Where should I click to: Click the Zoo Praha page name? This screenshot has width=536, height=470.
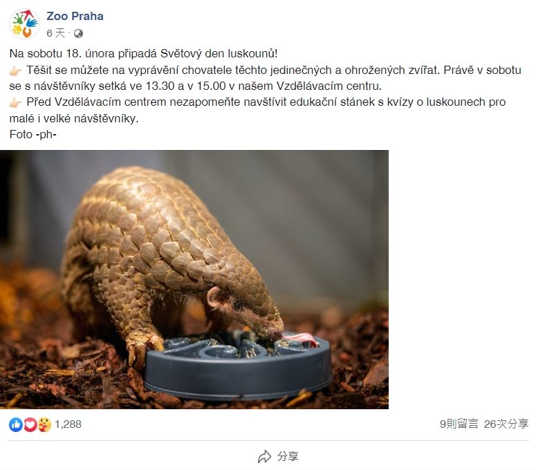(75, 16)
